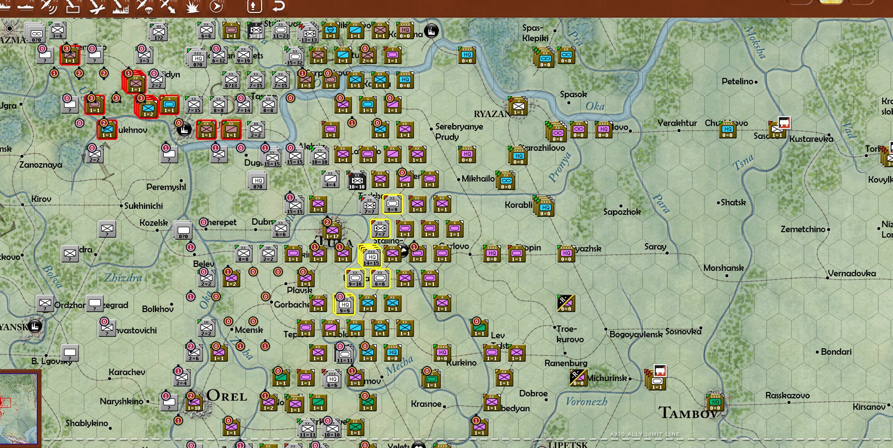Select the 13=13 stacked counter
Viewport: 893px width, 448px height.
[x=308, y=33]
